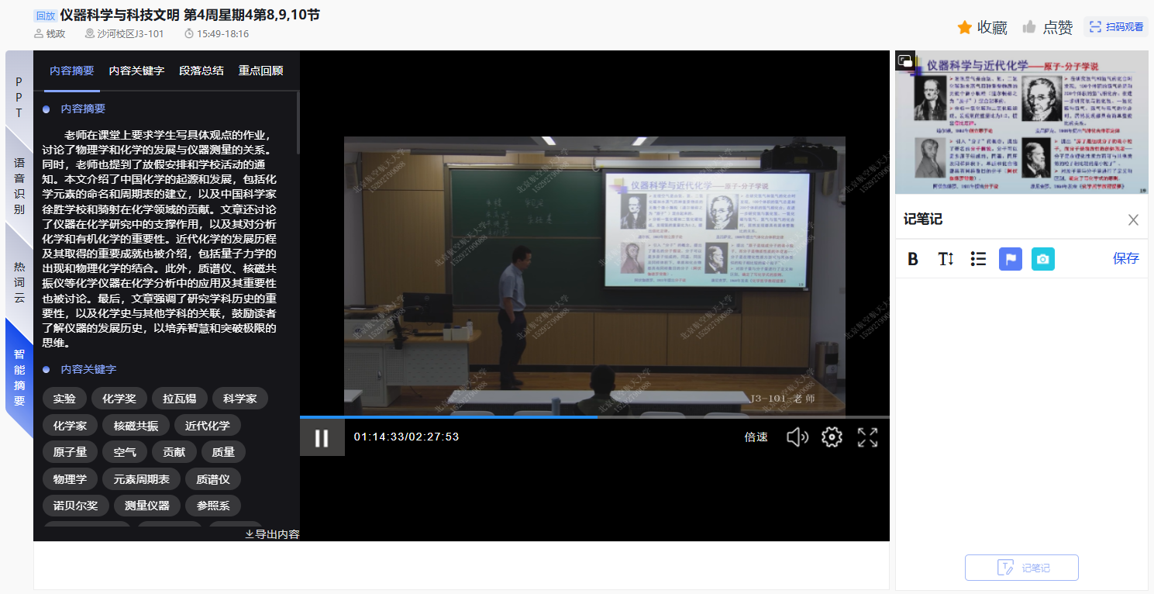This screenshot has height=594, width=1154.
Task: Select the 核磁共振 keyword tag
Action: [136, 426]
